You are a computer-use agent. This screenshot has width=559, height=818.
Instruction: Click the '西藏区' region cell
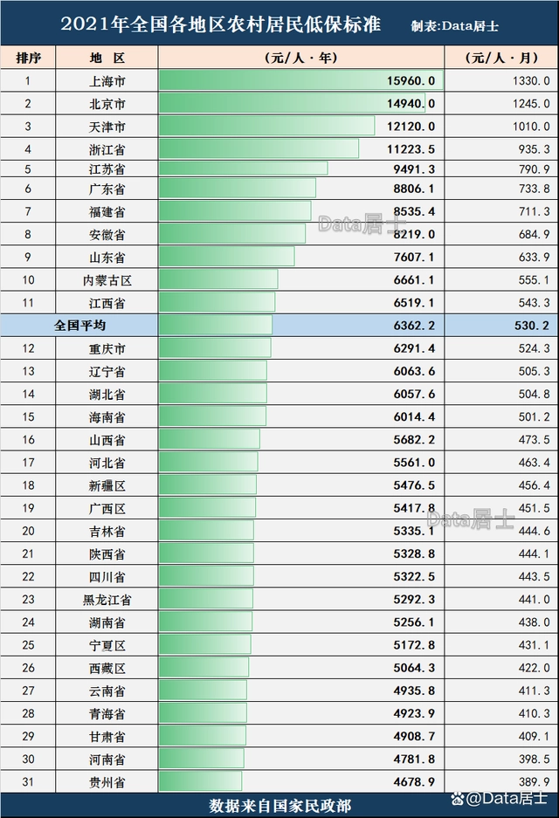(107, 668)
